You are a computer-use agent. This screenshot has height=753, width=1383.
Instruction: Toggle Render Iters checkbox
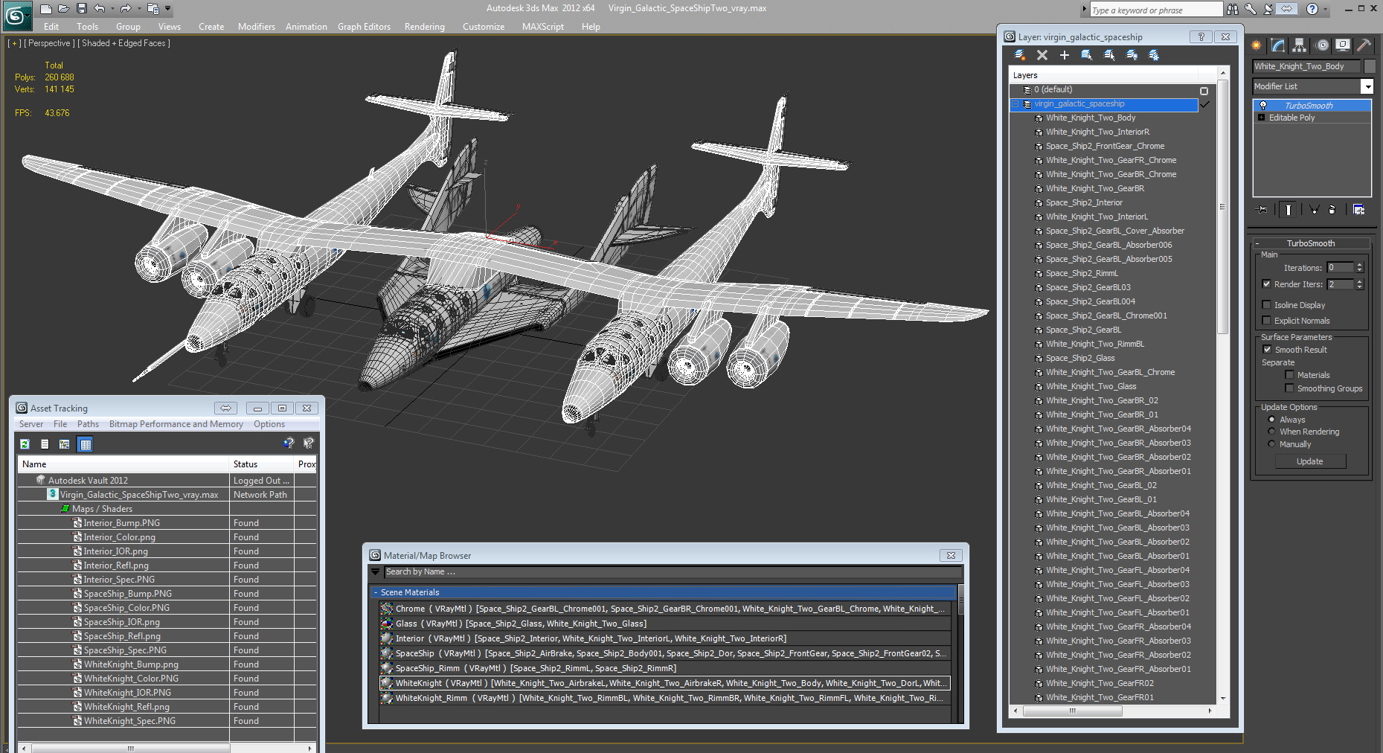point(1267,284)
